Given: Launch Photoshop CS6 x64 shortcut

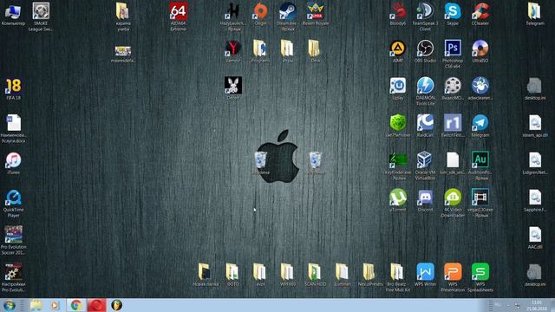Looking at the screenshot, I should pos(453,49).
